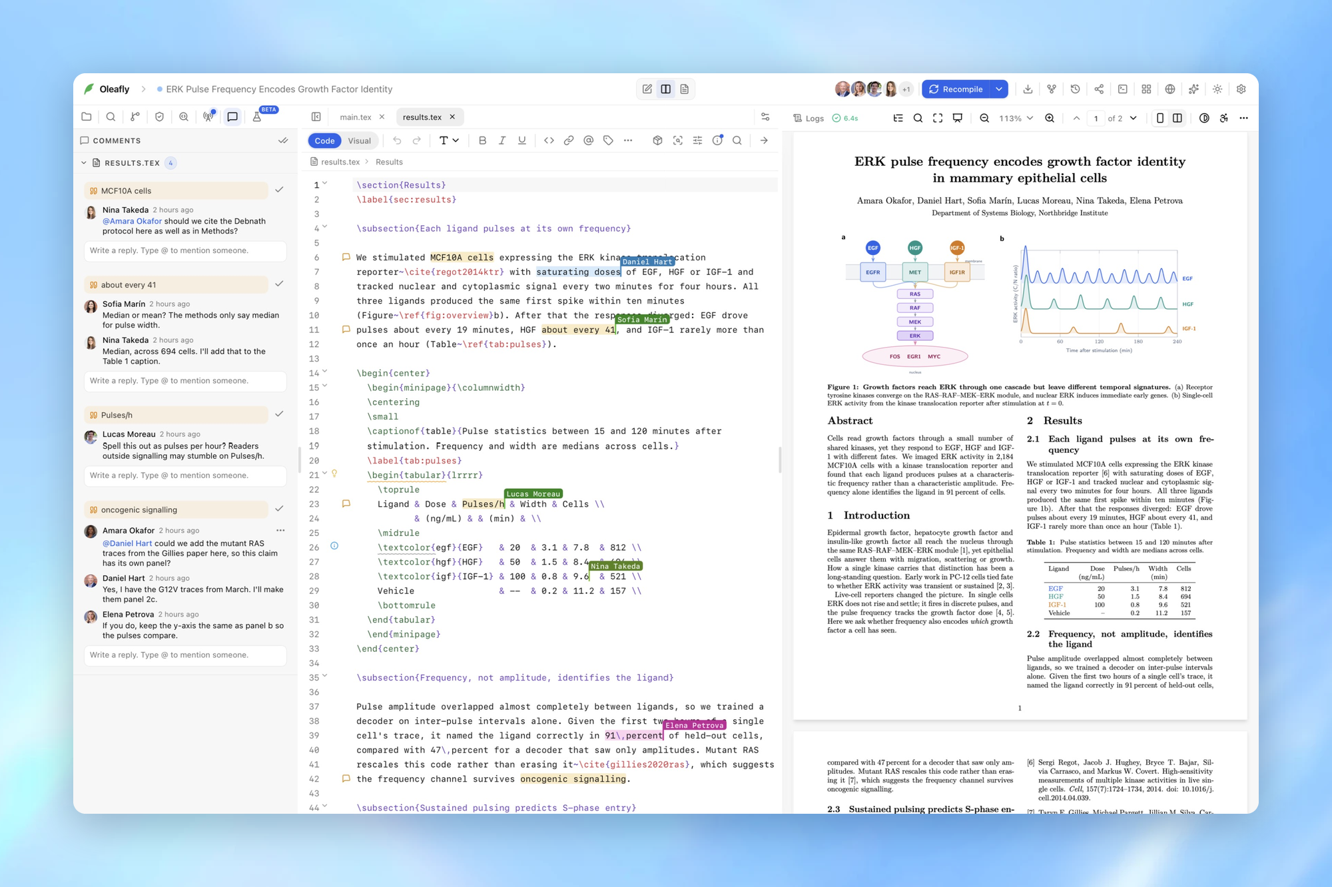Open the shield review panel icon
Viewport: 1332px width, 887px height.
pos(159,117)
